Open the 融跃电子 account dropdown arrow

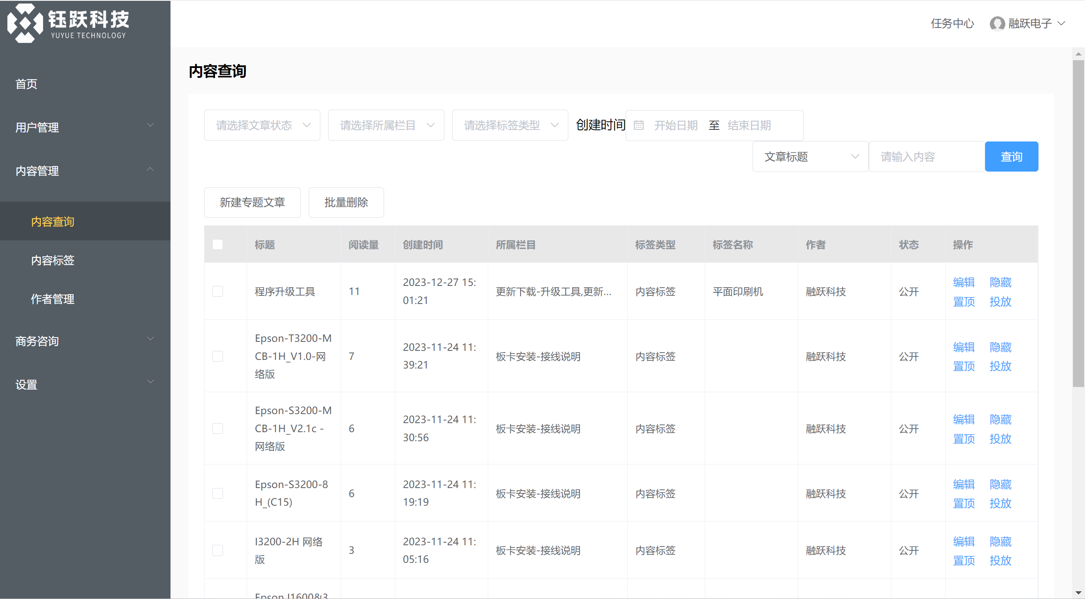tap(1062, 24)
